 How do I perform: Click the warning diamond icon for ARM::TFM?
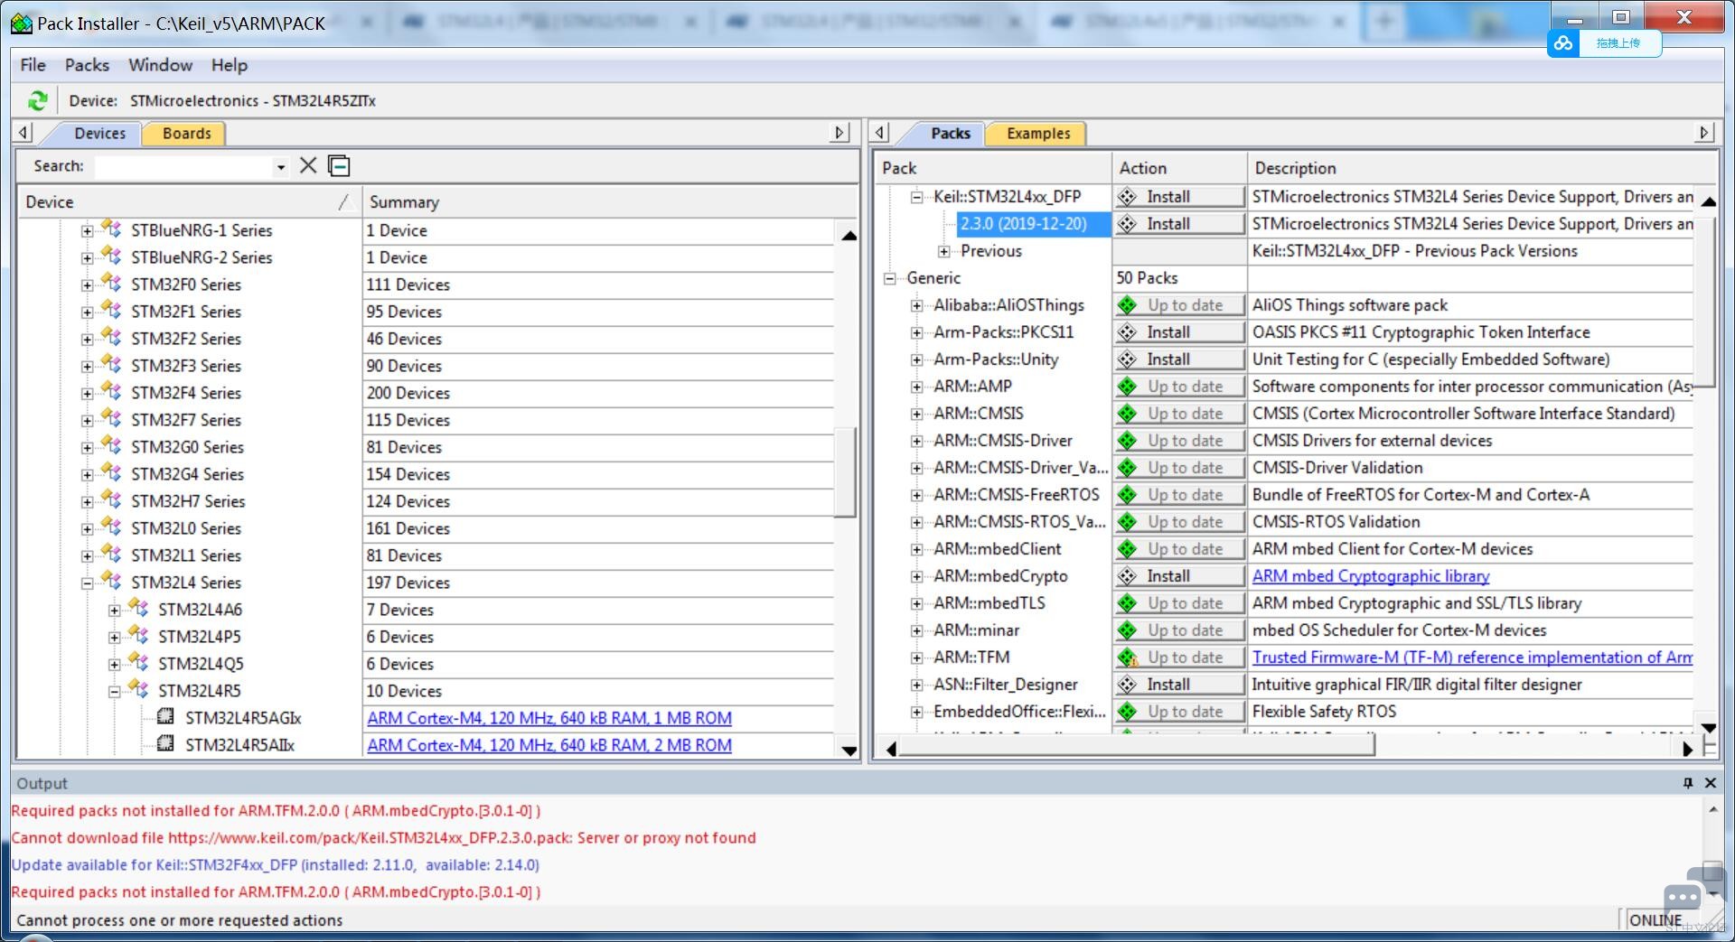(x=1128, y=658)
